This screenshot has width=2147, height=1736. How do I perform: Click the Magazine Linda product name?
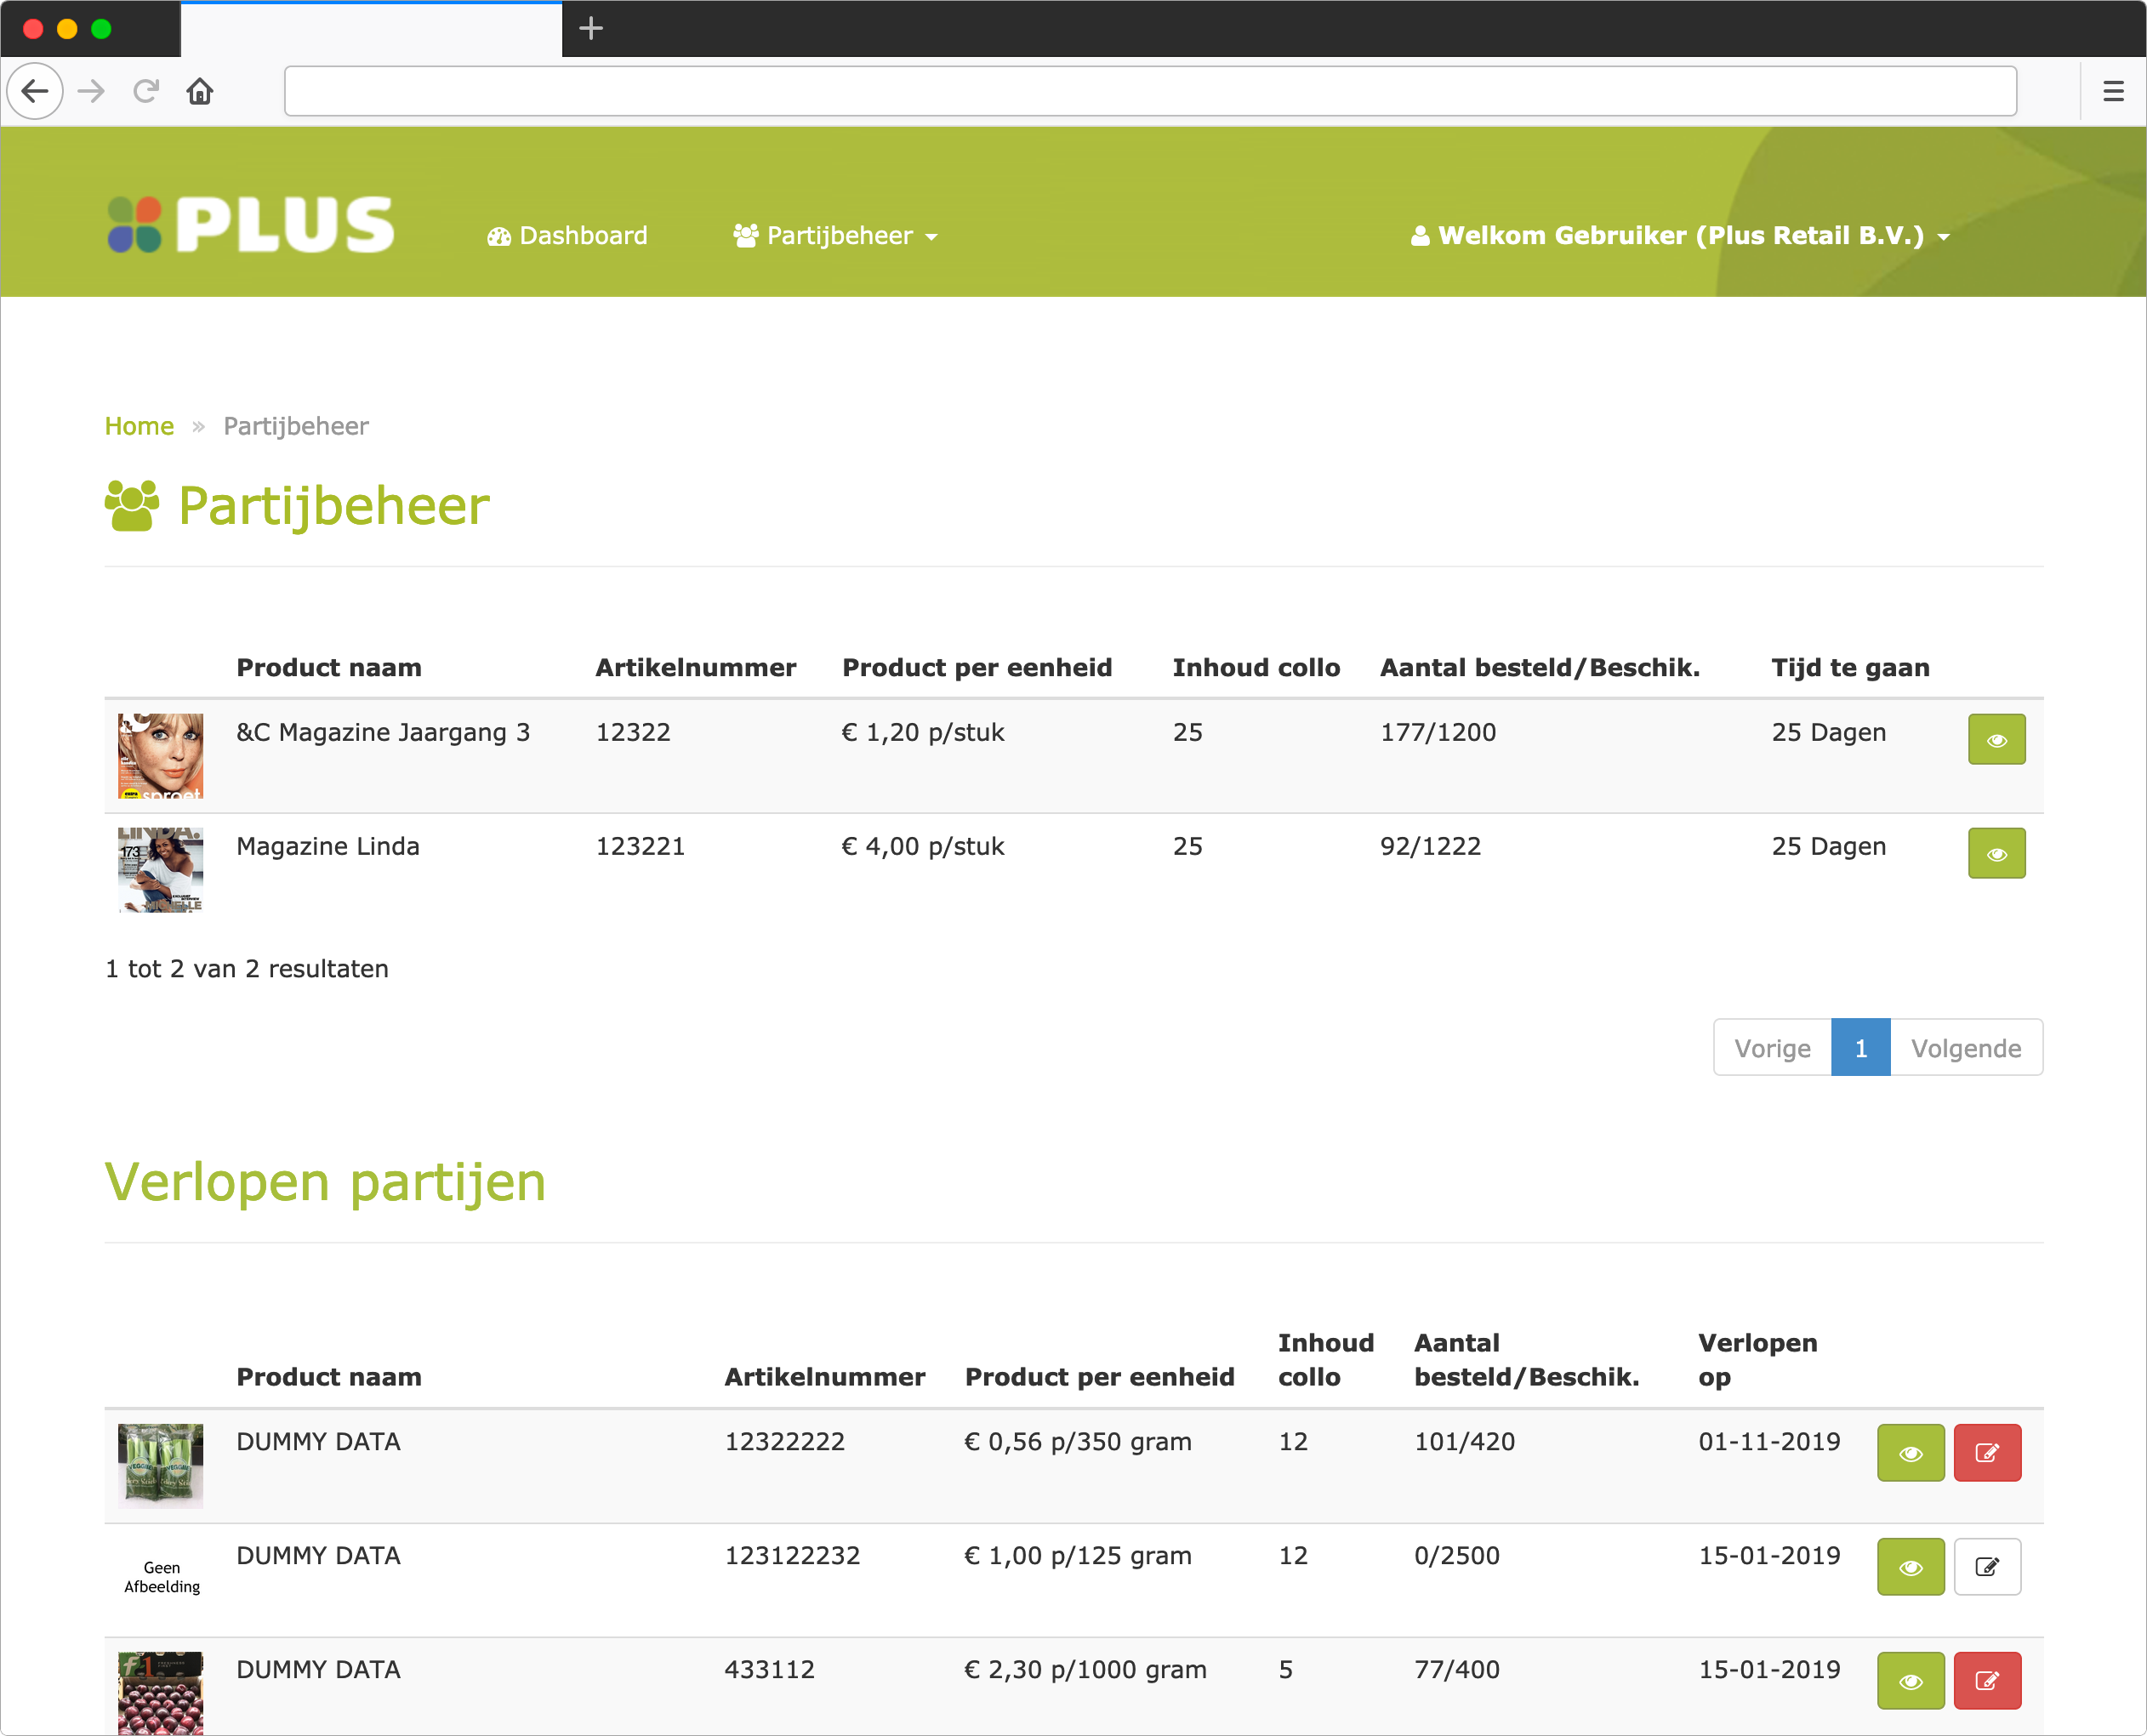[x=328, y=846]
